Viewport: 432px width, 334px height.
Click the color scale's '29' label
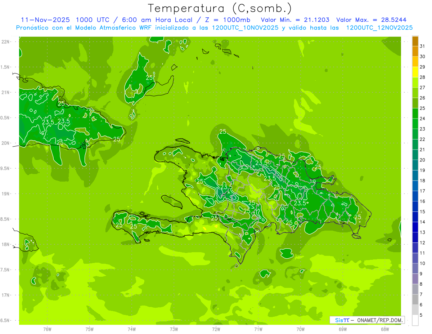coord(423,67)
